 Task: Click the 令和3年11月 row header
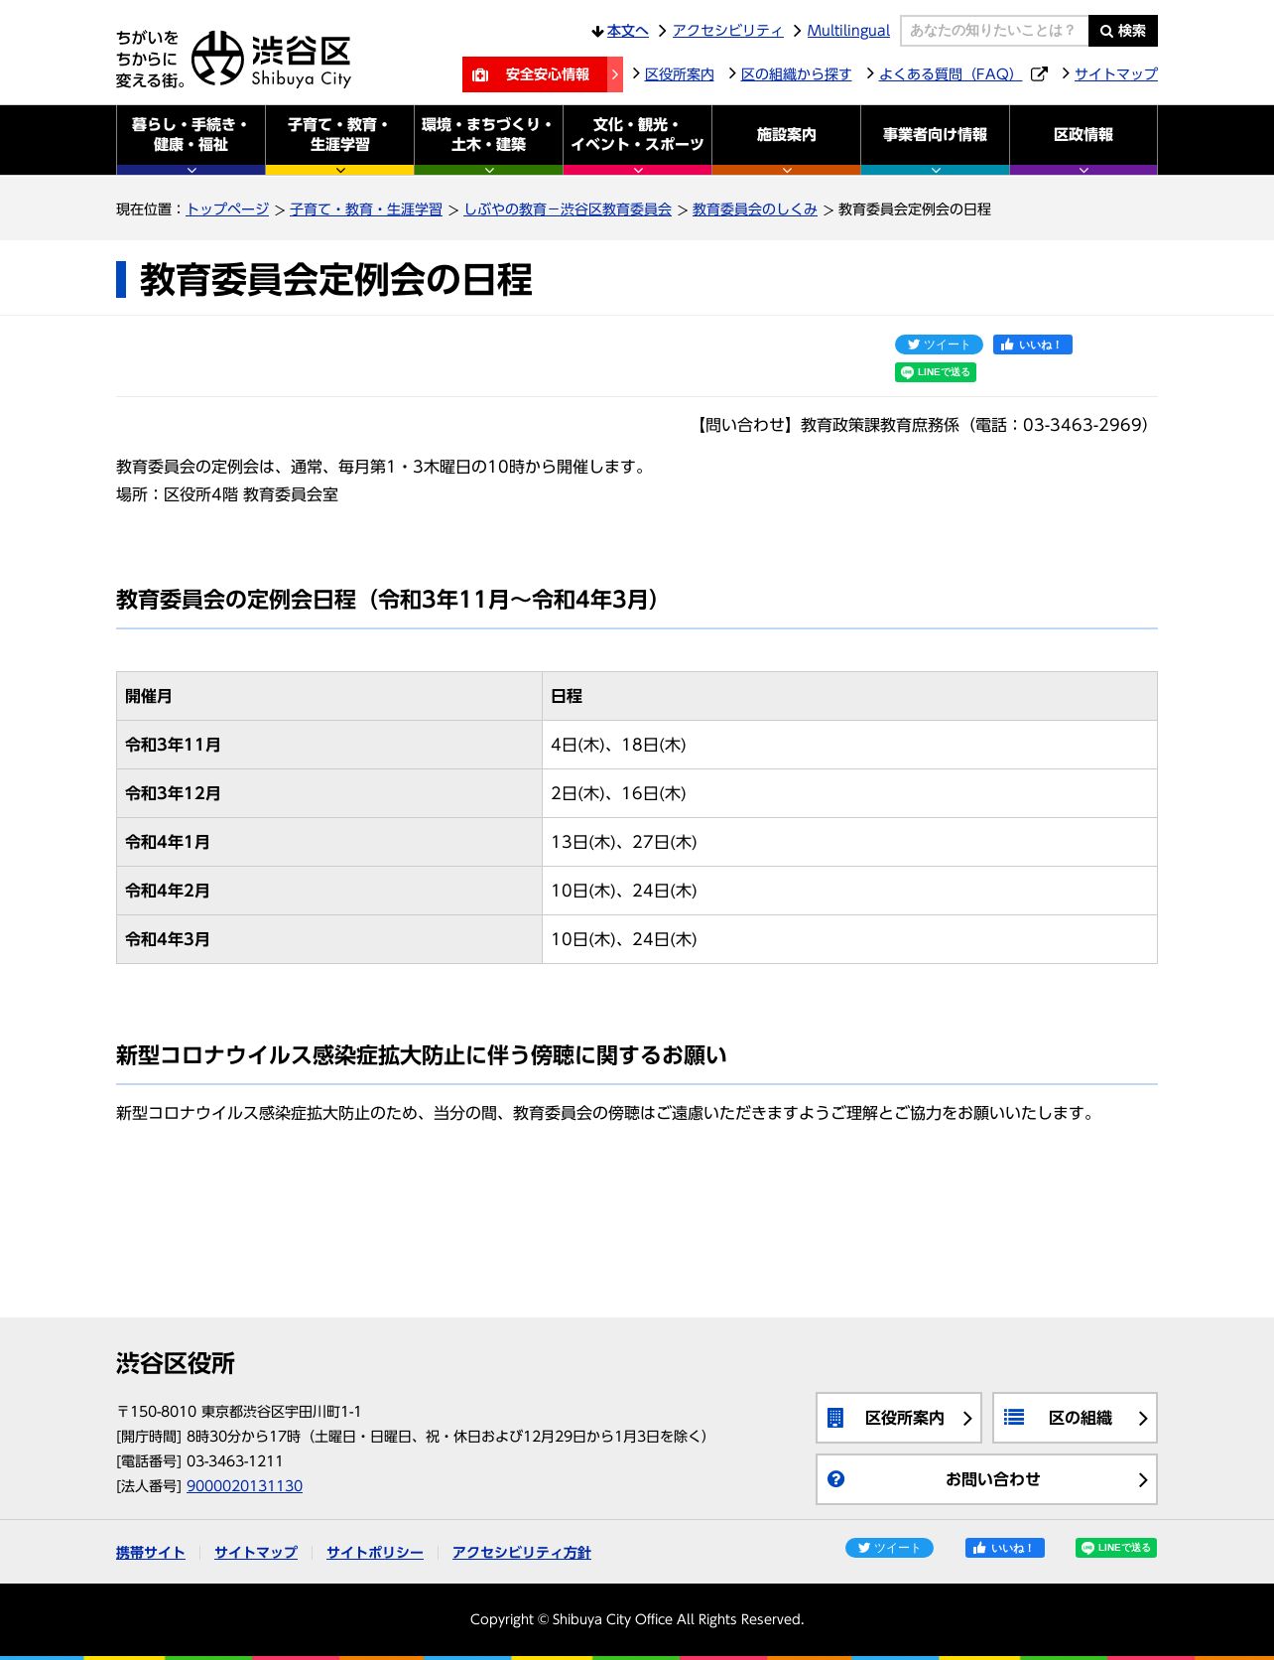pos(329,745)
